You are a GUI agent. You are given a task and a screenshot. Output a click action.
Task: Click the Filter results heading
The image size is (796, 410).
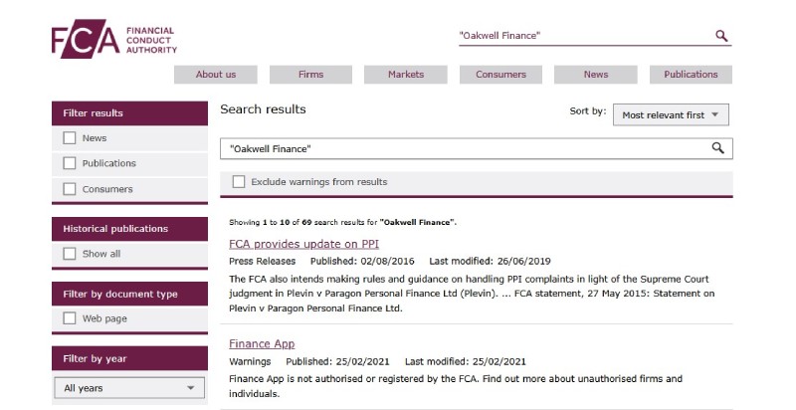pyautogui.click(x=130, y=113)
